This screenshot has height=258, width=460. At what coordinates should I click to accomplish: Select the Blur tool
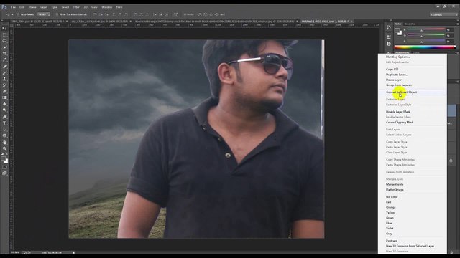pyautogui.click(x=4, y=104)
